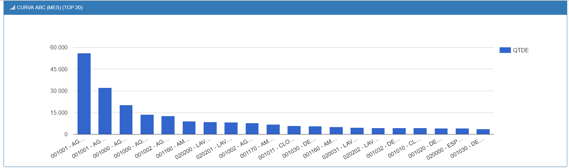This screenshot has width=569, height=168.
Task: Select the bar for 001010 - CL
Action: click(420, 131)
